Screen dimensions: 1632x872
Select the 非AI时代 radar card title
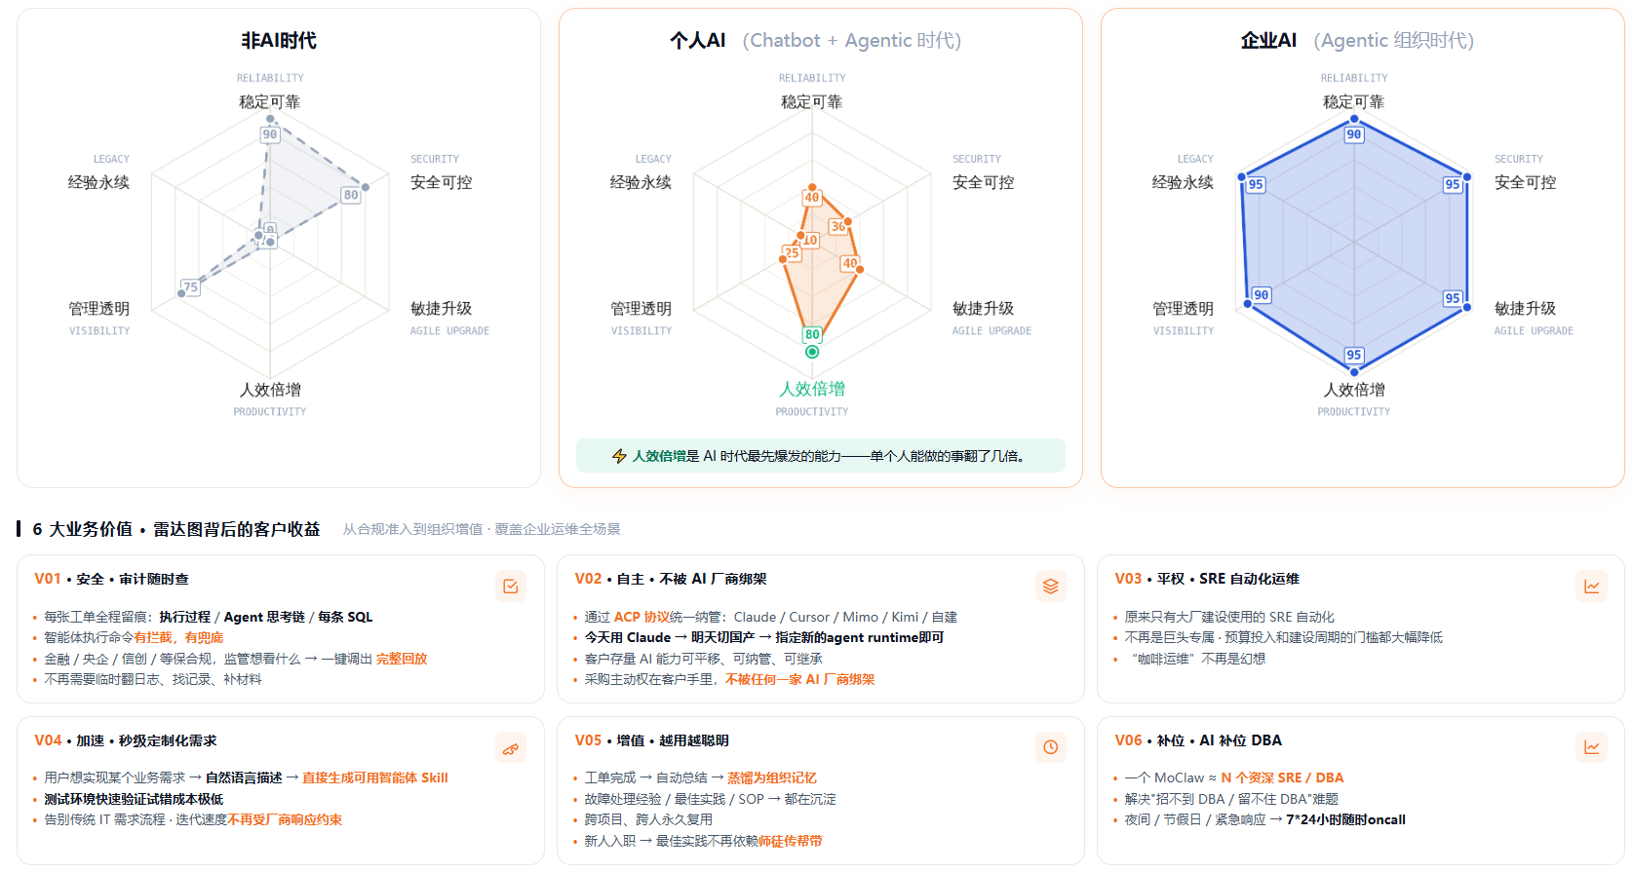click(279, 40)
